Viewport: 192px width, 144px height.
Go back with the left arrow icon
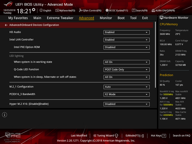click(6, 25)
